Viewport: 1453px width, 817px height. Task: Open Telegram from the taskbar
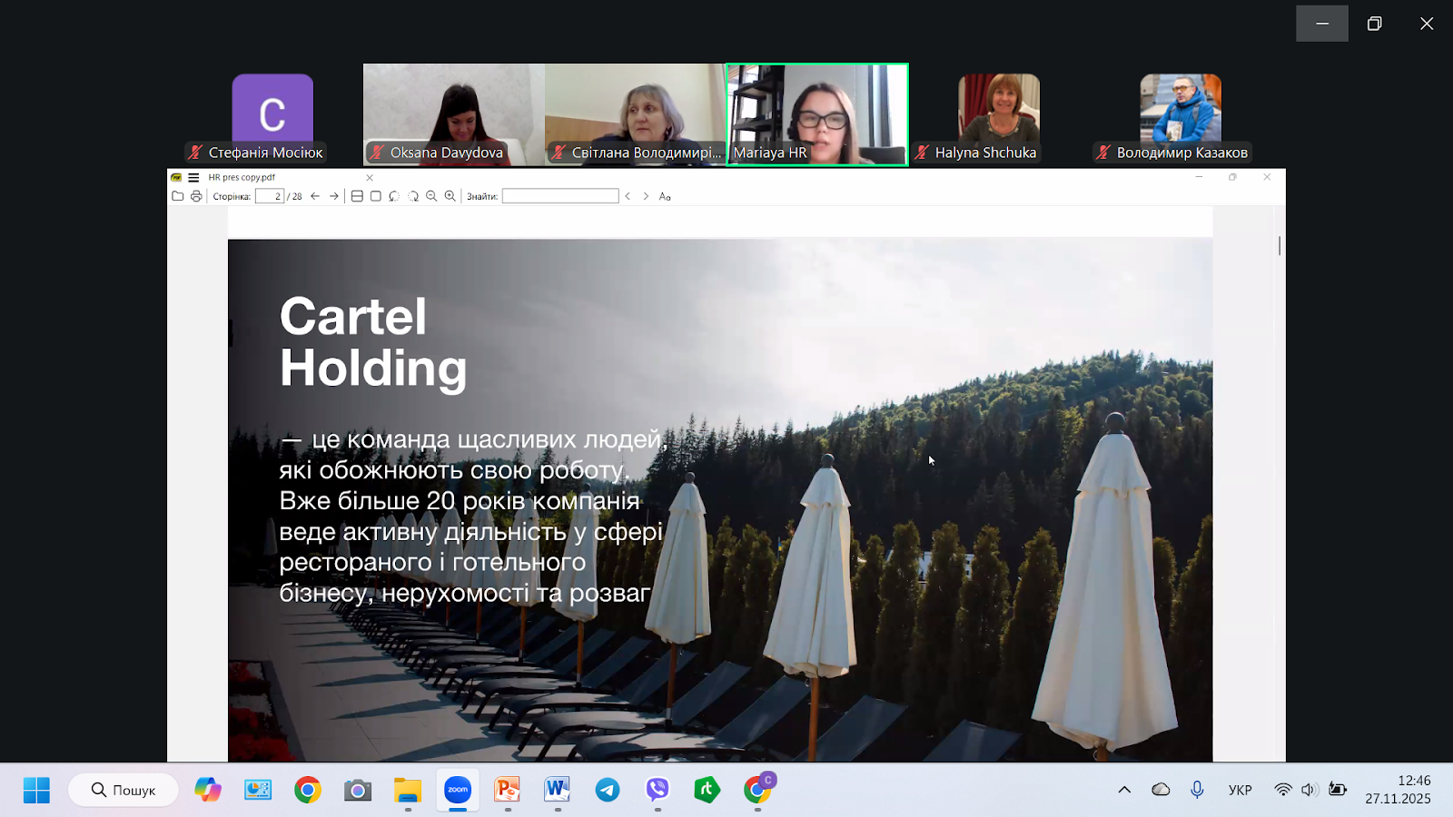tap(608, 790)
